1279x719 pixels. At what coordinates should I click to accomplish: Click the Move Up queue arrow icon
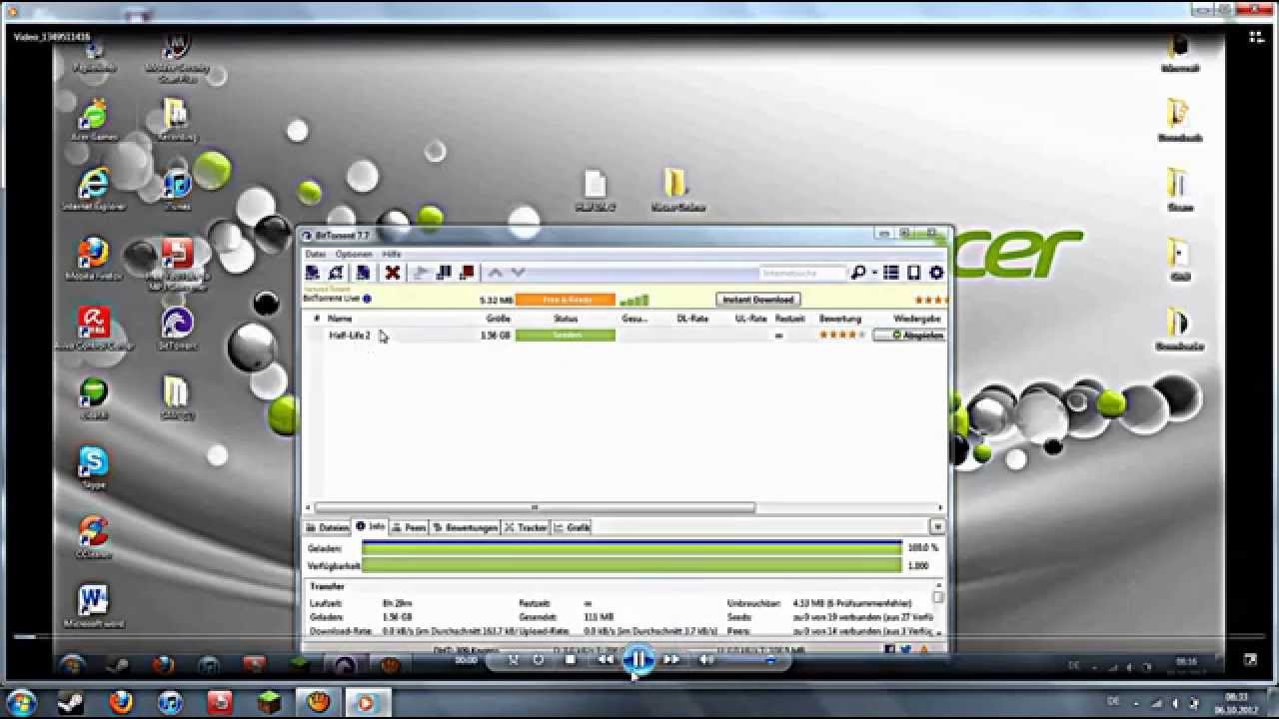(x=496, y=273)
